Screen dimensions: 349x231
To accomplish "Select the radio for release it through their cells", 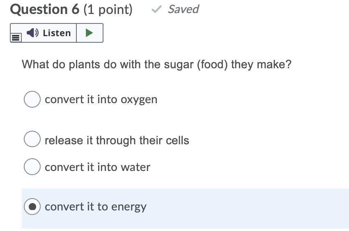I will tap(32, 139).
